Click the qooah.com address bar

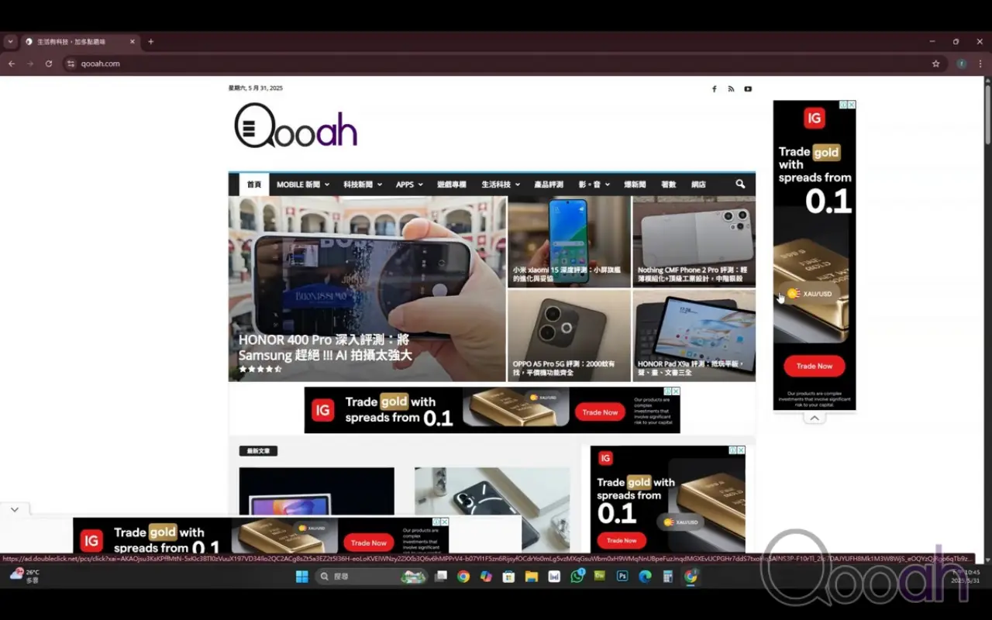coord(496,64)
